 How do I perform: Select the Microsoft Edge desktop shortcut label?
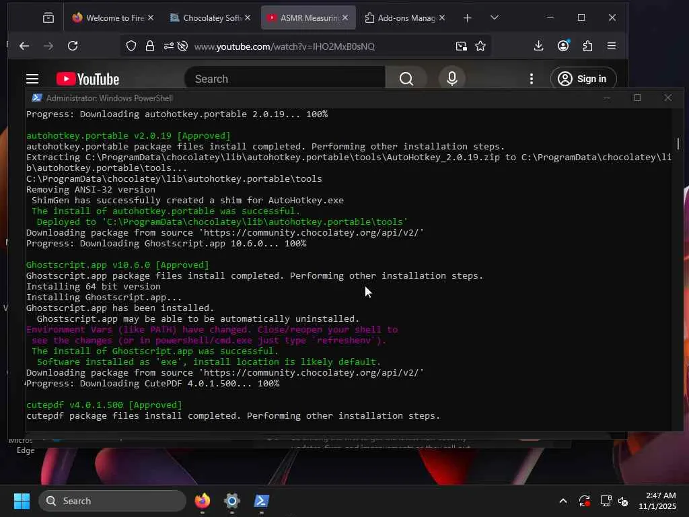coord(22,446)
